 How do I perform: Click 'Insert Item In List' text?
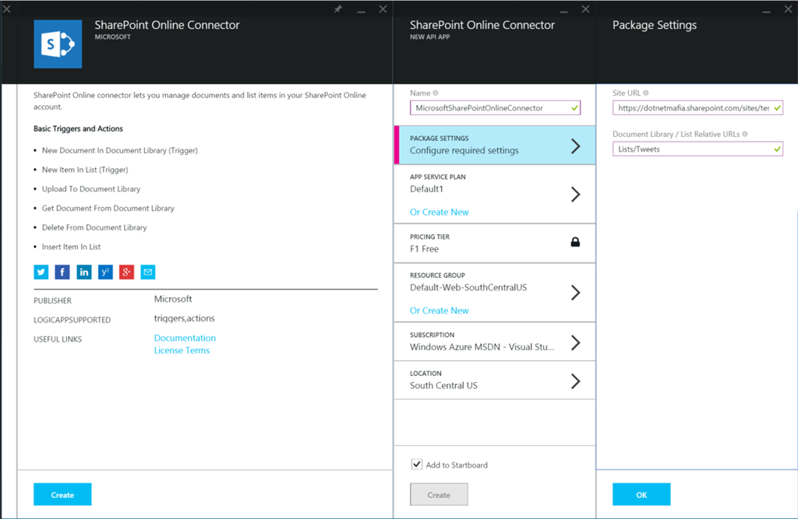[71, 247]
